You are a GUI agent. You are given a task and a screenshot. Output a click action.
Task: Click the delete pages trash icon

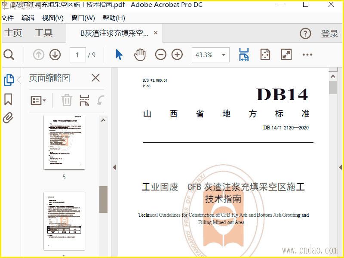tap(67, 101)
